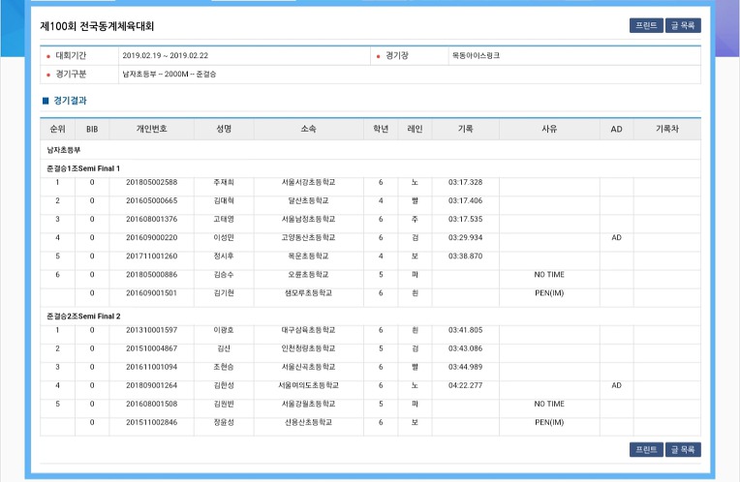Click NO TIME in the 201805000886 row

[549, 275]
